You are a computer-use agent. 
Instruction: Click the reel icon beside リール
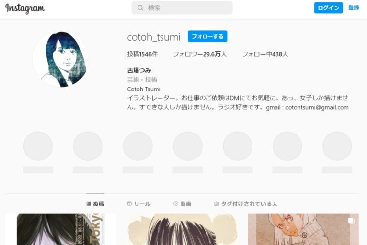click(129, 204)
